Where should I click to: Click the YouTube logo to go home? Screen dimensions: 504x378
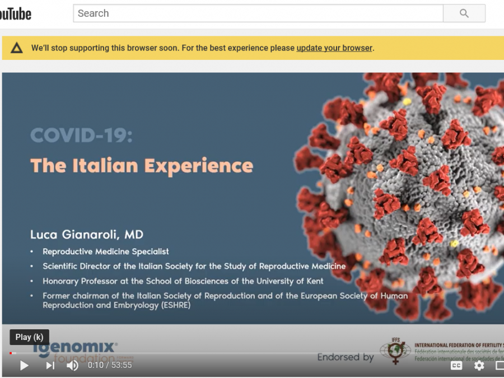tap(16, 13)
